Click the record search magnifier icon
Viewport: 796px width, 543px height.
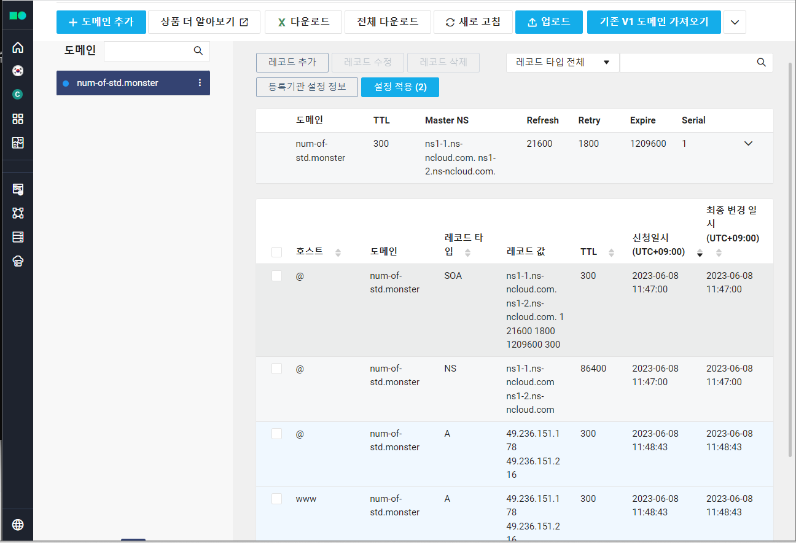pyautogui.click(x=762, y=62)
